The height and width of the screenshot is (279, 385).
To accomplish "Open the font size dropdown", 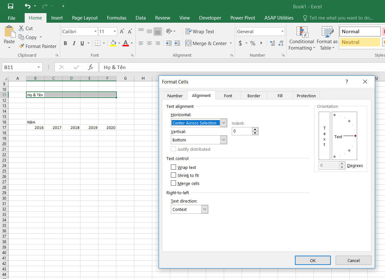I will point(115,32).
